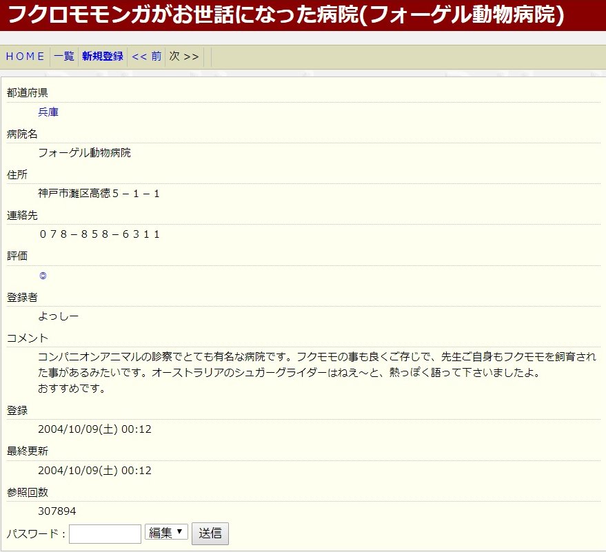Open the 一覧 list page
Image resolution: width=606 pixels, height=552 pixels.
(x=63, y=57)
